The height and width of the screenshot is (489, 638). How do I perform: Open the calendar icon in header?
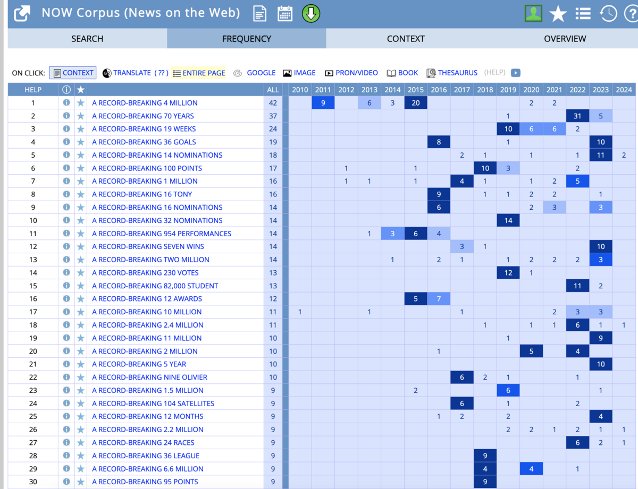click(x=286, y=13)
